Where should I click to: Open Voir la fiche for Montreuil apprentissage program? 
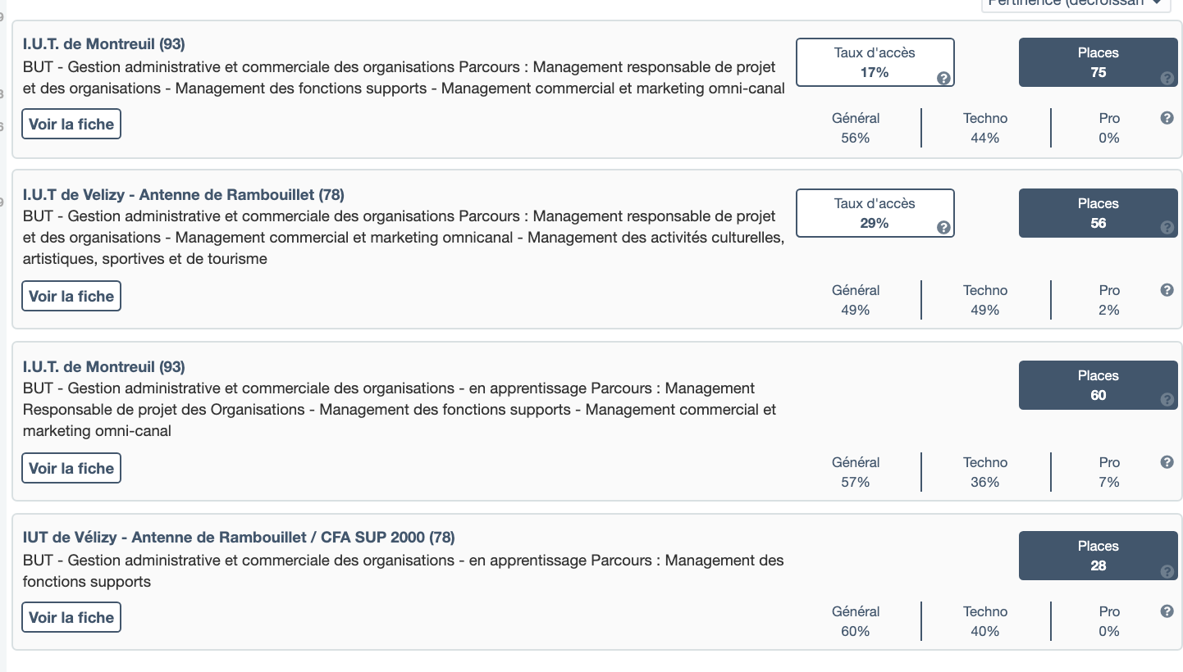71,469
